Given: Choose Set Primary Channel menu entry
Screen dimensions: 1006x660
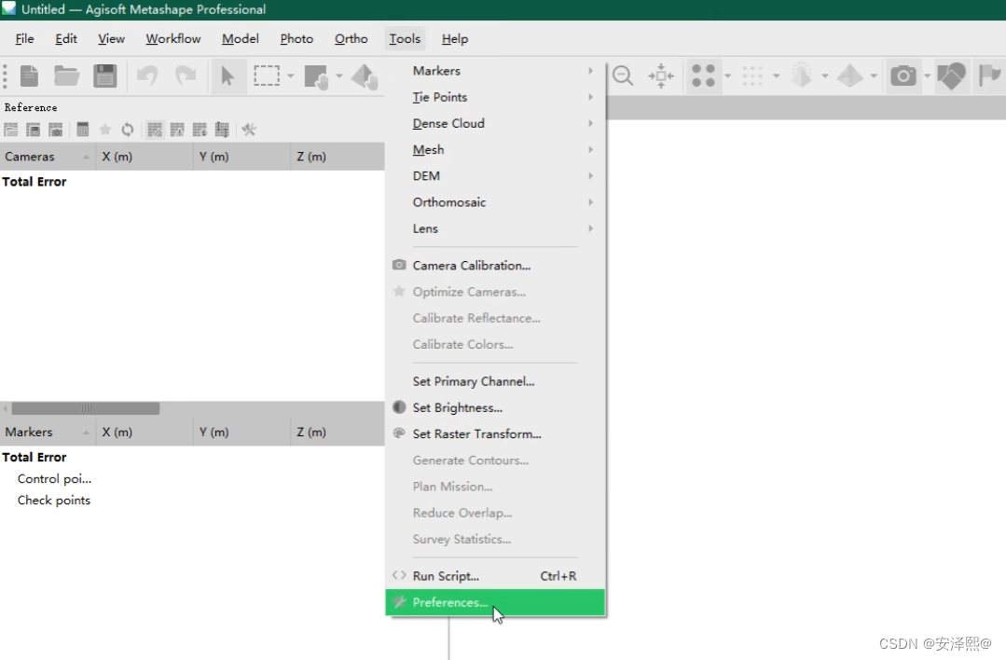Looking at the screenshot, I should [495, 381].
